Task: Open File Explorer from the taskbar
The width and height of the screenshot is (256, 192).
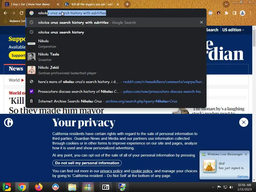Action: [x=72, y=187]
